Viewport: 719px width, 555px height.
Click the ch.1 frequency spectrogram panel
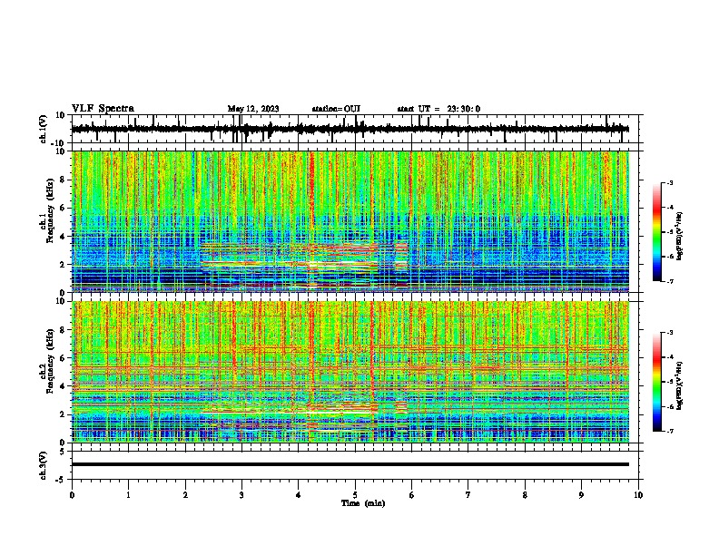pos(350,221)
